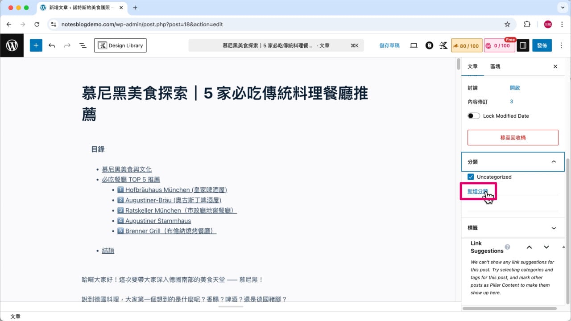Open the three-dot options menu
Image resolution: width=571 pixels, height=321 pixels.
point(561,45)
